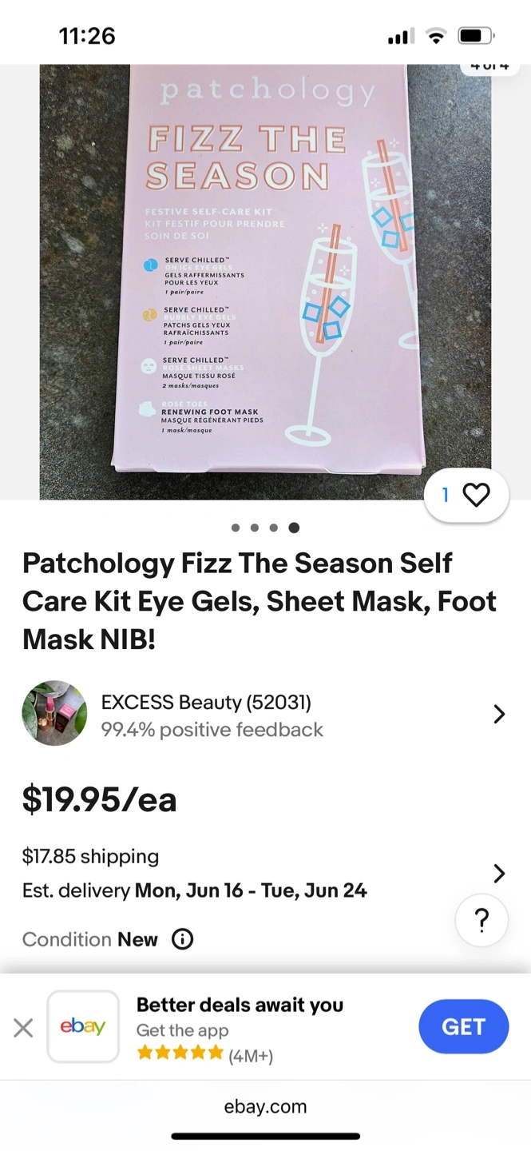Expand seller details chevron arrow
Image resolution: width=531 pixels, height=1151 pixels.
(x=499, y=714)
